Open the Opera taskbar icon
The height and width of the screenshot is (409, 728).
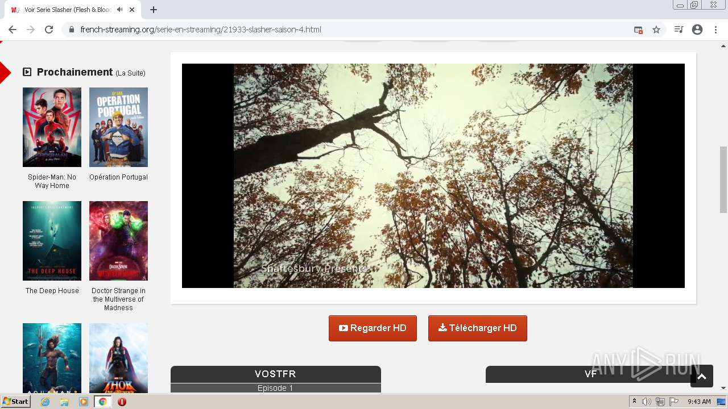122,402
